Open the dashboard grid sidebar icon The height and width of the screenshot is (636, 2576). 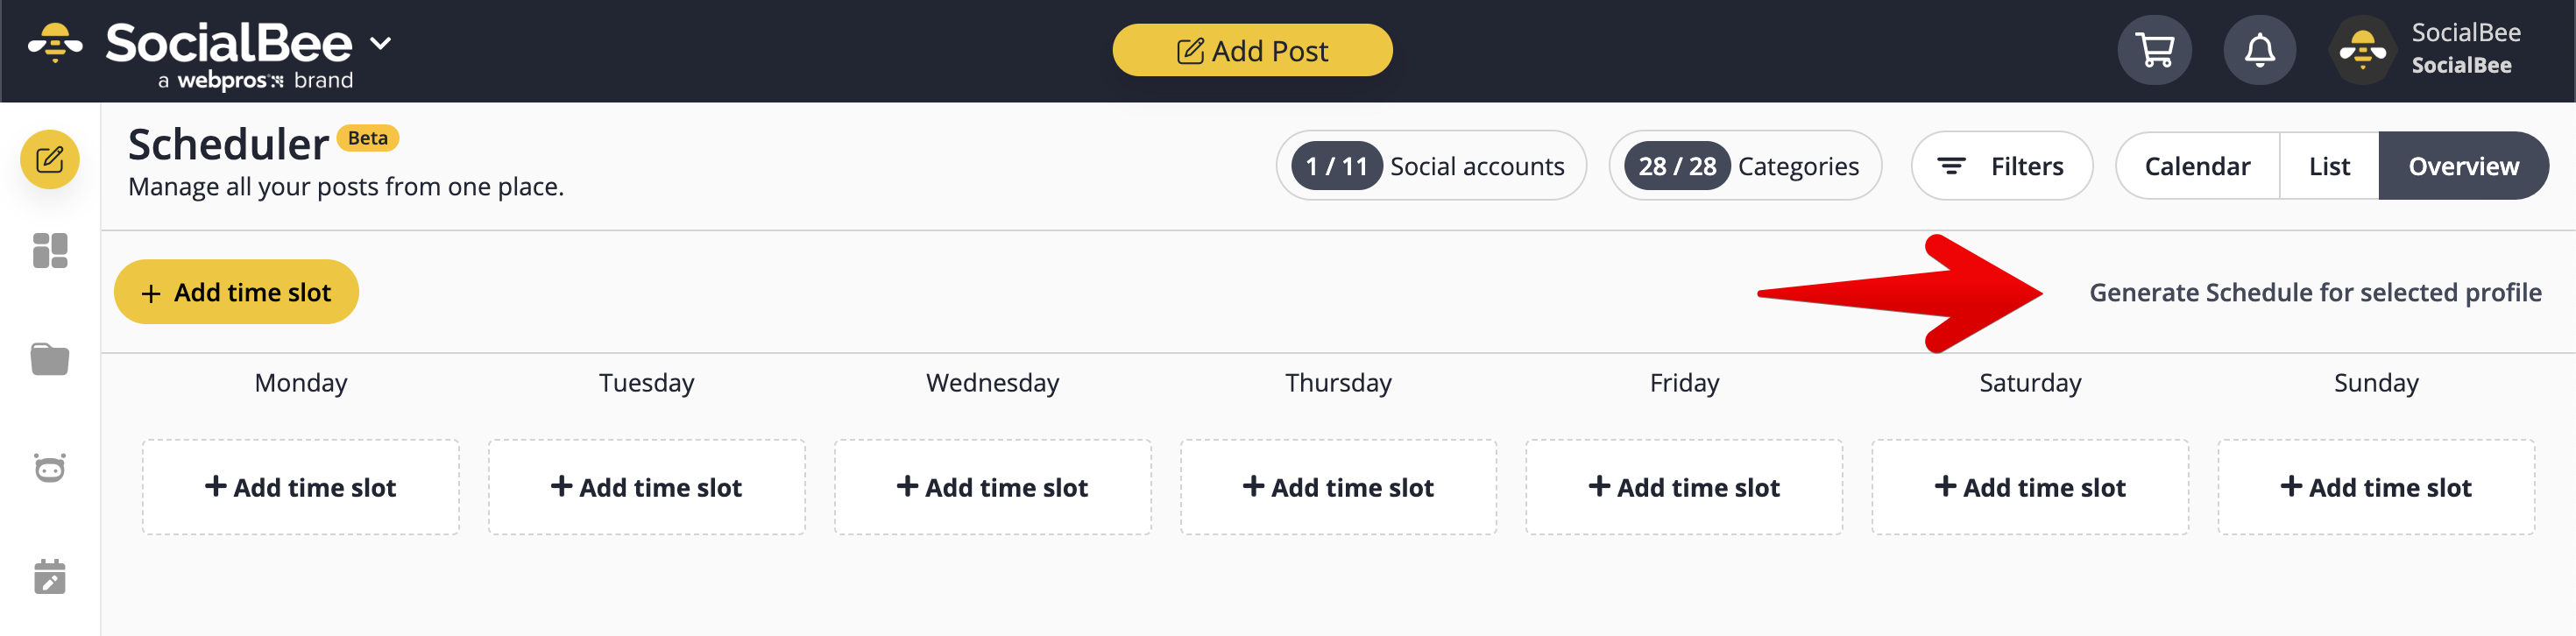(x=50, y=251)
